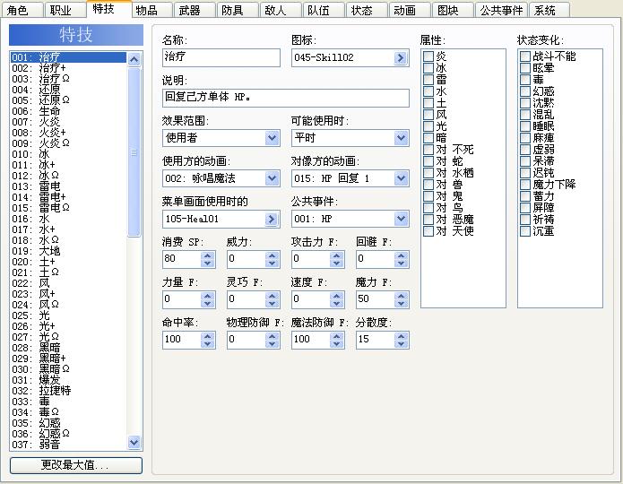Screen dimensions: 623x484
Task: Select skill 006: 生命
Action: [x=68, y=111]
